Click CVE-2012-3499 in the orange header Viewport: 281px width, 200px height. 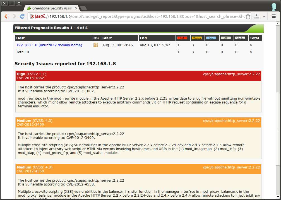tap(30, 125)
